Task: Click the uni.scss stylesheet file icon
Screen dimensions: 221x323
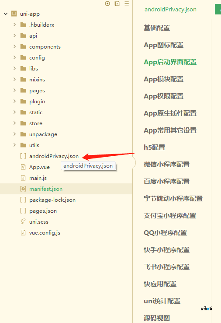Action: pyautogui.click(x=23, y=221)
